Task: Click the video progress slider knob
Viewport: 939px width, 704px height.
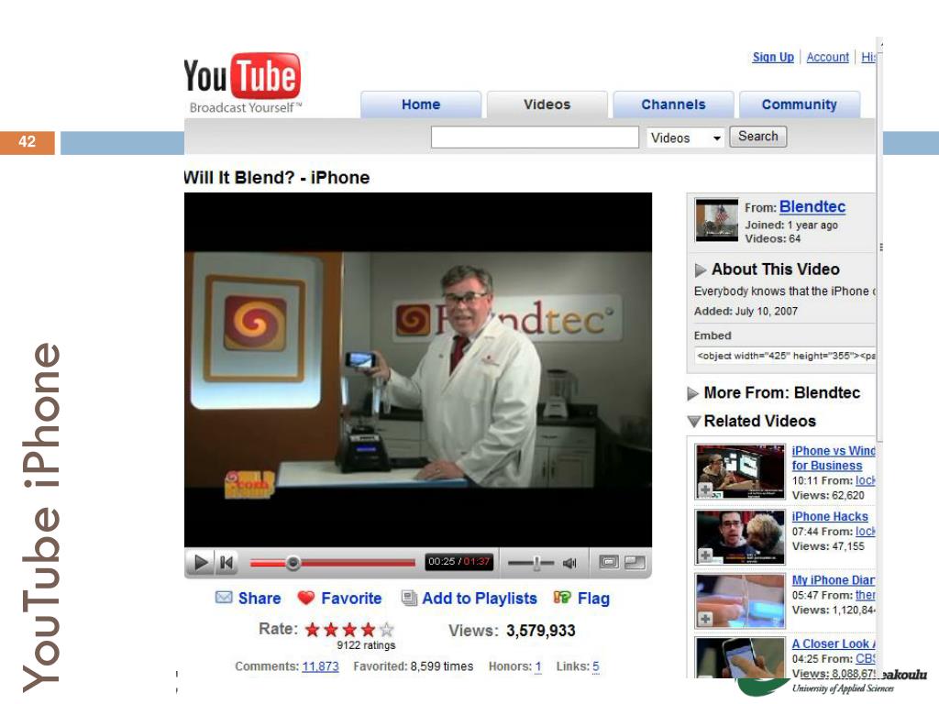Action: click(293, 563)
